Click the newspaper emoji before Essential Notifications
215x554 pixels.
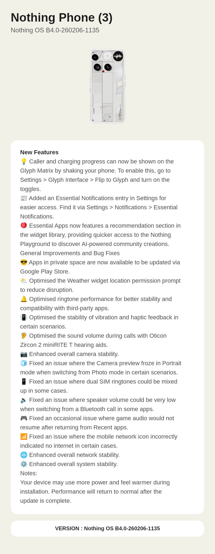tap(24, 198)
